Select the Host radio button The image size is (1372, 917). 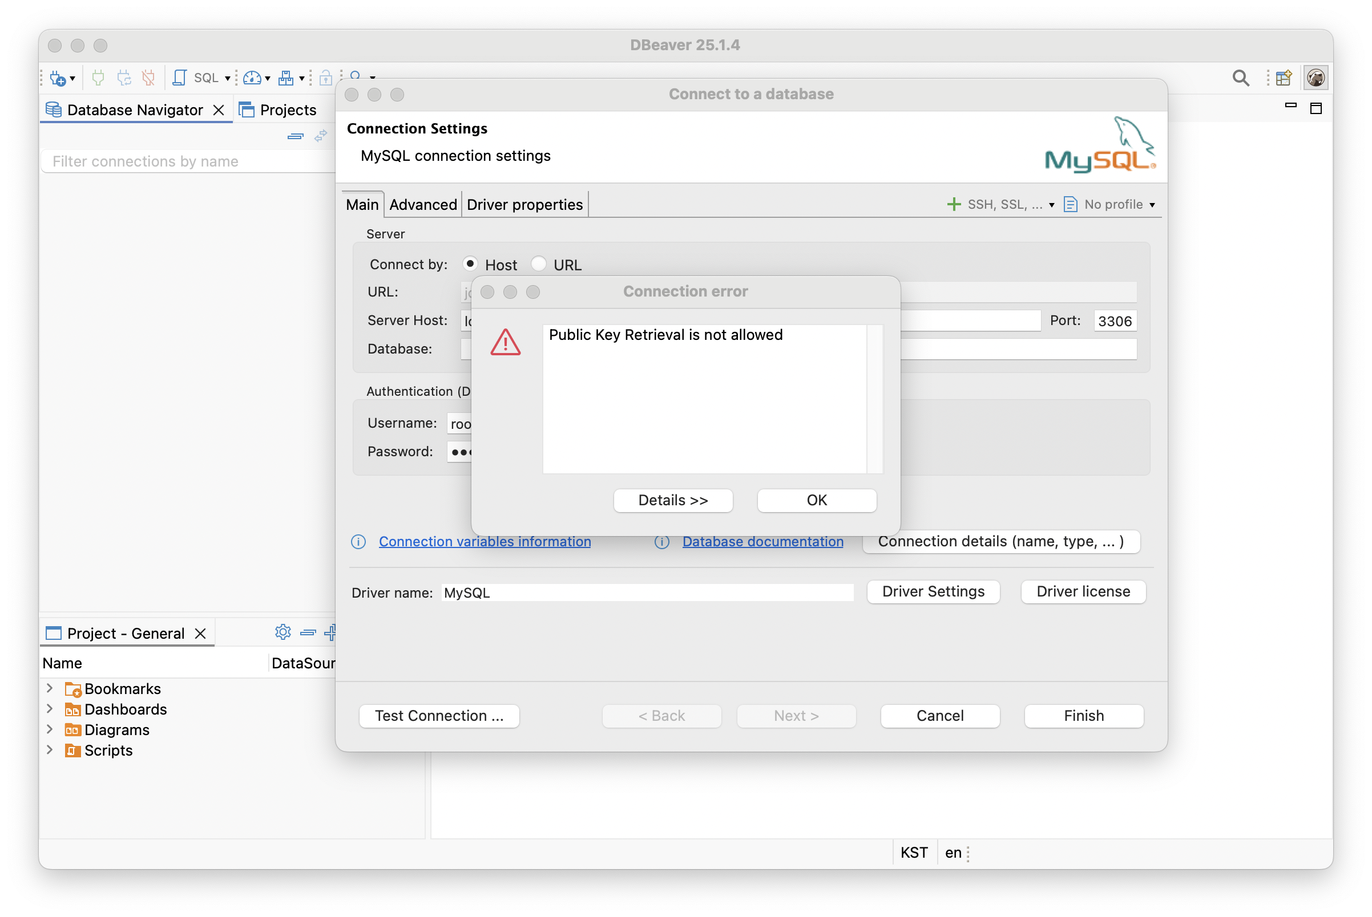pyautogui.click(x=470, y=264)
